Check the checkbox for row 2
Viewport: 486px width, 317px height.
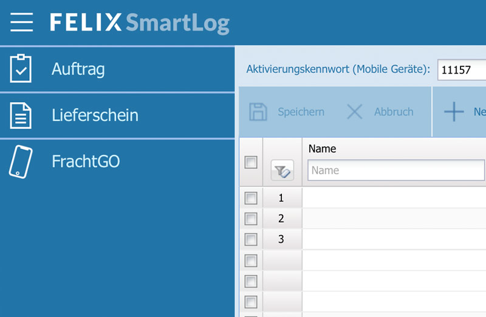pyautogui.click(x=250, y=219)
